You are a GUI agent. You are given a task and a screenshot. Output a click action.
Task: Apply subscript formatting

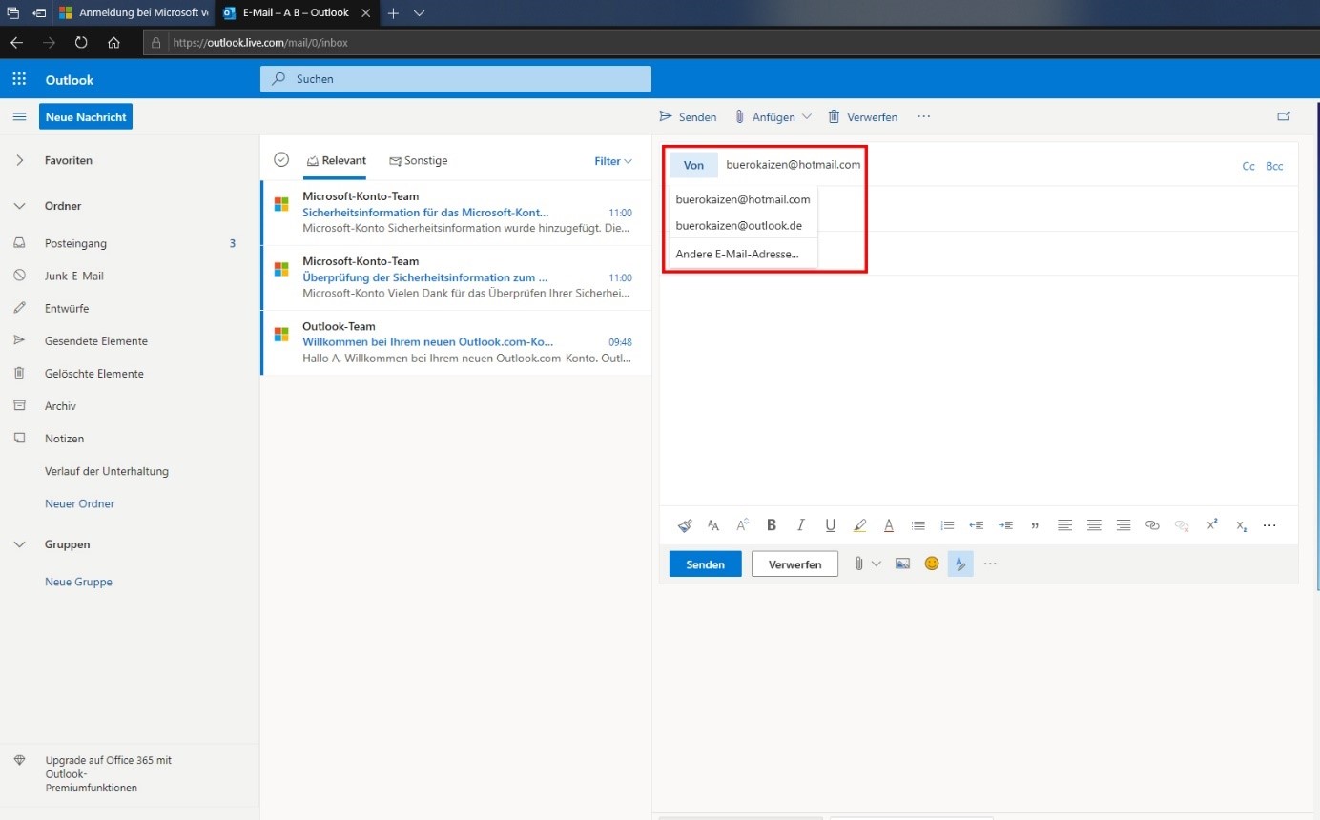tap(1241, 525)
